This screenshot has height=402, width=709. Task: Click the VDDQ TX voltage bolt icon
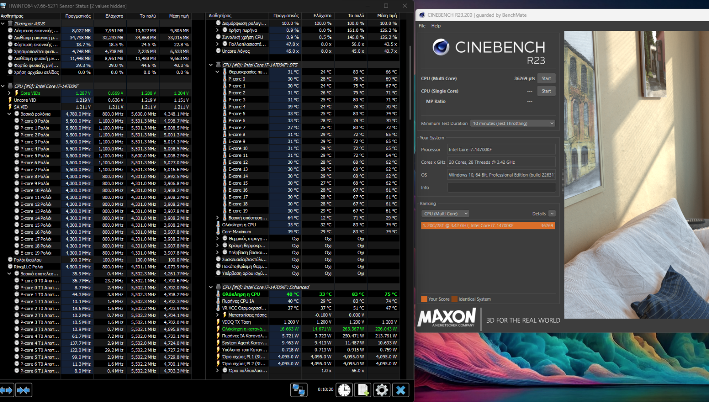click(x=218, y=322)
